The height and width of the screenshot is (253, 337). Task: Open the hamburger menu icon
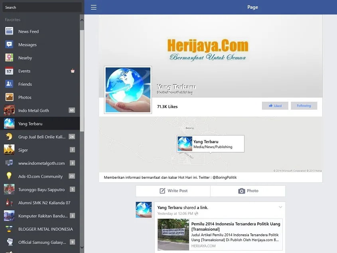click(94, 7)
